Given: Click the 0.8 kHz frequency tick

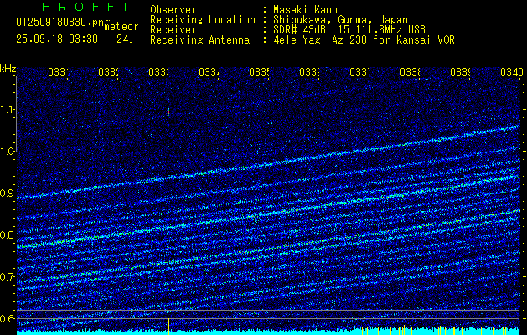Looking at the screenshot, I should tap(8, 235).
